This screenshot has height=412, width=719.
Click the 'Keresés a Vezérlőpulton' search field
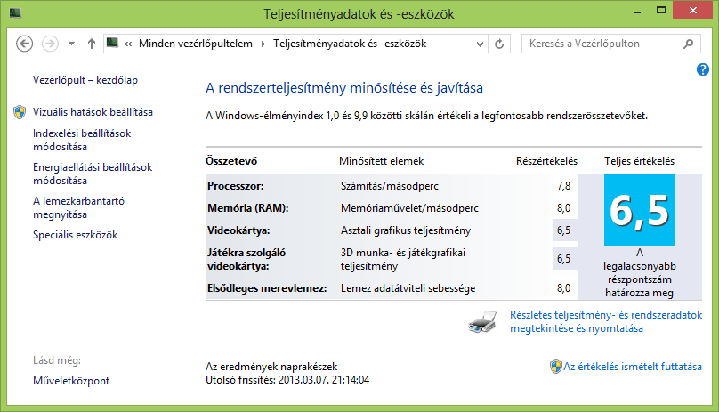[610, 44]
